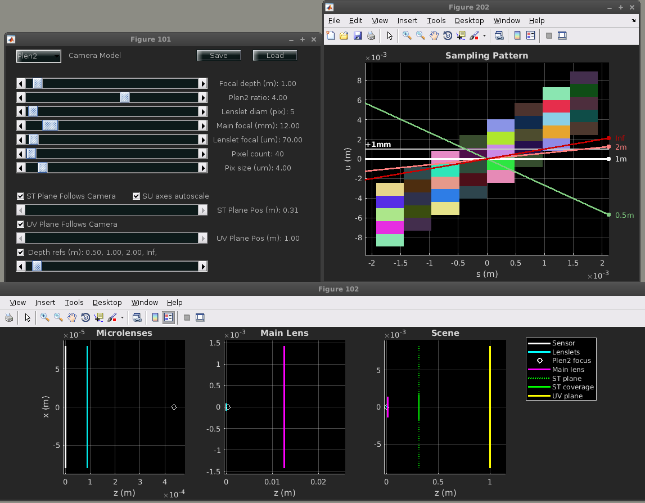Click Insert Colorbar icon in Figure 202
The height and width of the screenshot is (503, 645).
517,36
